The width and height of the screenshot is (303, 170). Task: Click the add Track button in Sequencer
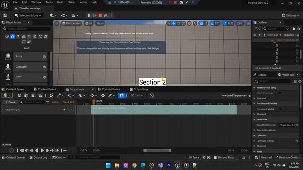[x=10, y=102]
